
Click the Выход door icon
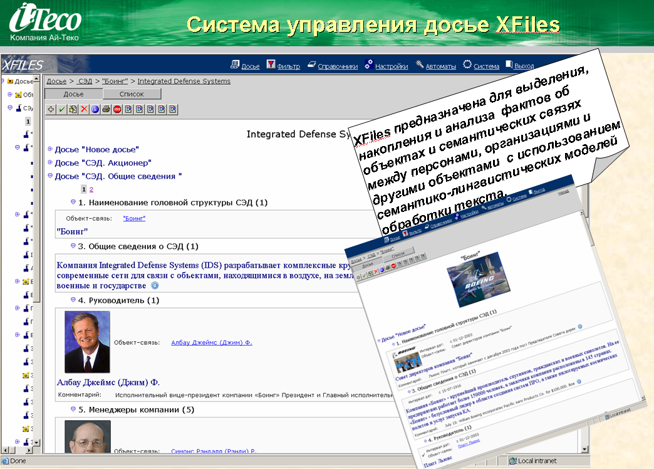click(509, 65)
